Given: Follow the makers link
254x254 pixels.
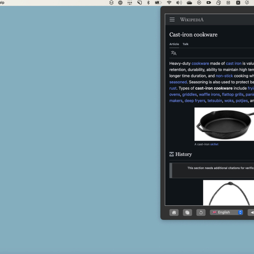Looking at the screenshot, I should click(x=176, y=101).
